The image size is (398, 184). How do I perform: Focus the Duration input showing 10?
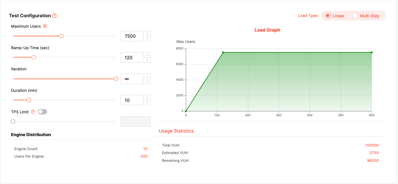132,100
